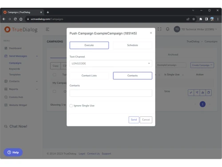Click the push campaign send action icon
Image resolution: width=222 pixels, height=167 pixels.
[x=197, y=93]
